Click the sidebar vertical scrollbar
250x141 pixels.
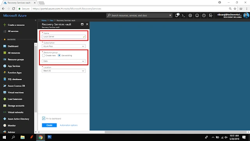coord(36,79)
